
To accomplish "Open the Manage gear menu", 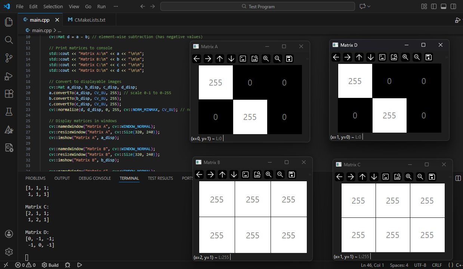I will [9, 251].
